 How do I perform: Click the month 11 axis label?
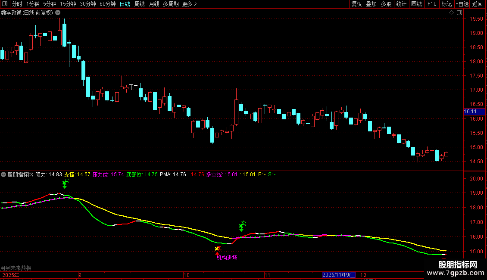click(267, 275)
